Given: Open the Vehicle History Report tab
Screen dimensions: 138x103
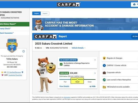Looking at the screenshot, I should pos(15,24).
